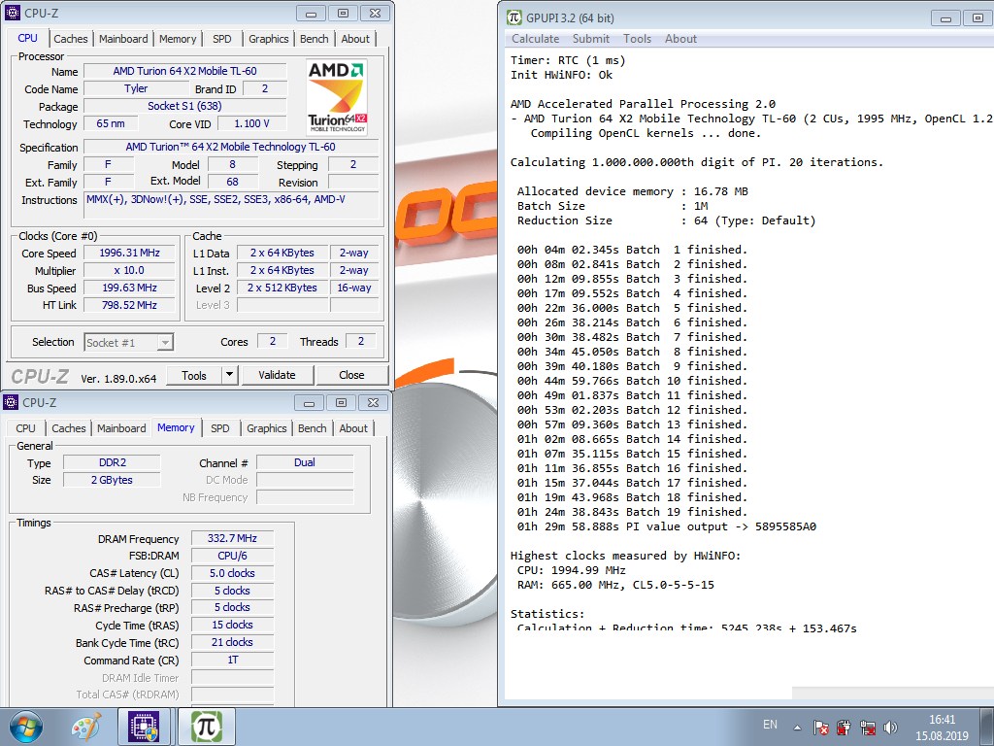This screenshot has width=994, height=746.
Task: Open the About menu in GPUPI
Action: (680, 39)
